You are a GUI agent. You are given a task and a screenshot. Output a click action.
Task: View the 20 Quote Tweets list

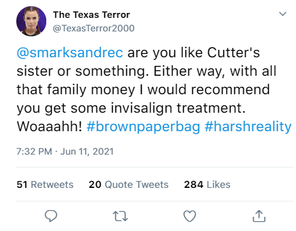[x=129, y=184]
